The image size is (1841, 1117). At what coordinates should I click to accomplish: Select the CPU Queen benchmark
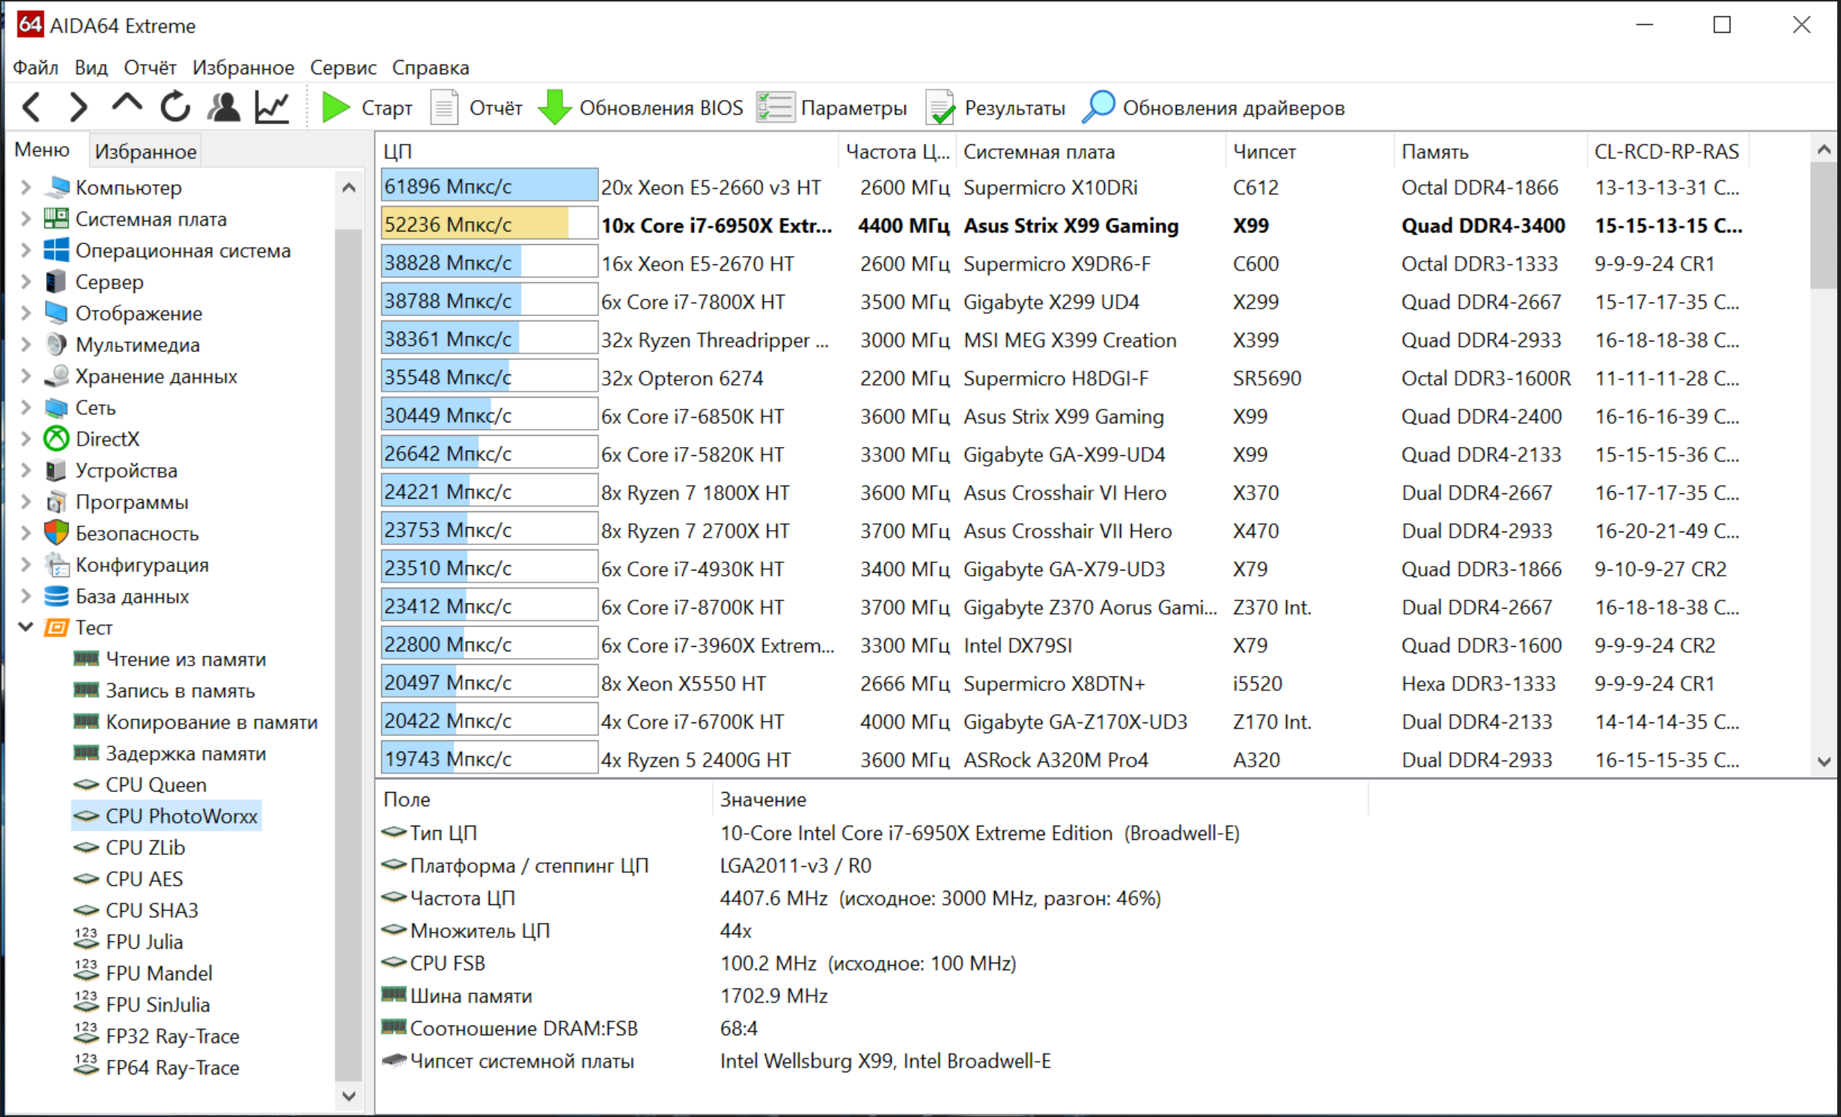tap(156, 785)
